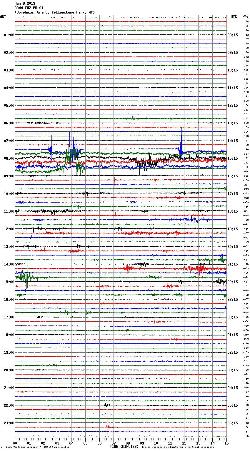
Task: Click the 'DC' column header
Action: click(x=244, y=16)
